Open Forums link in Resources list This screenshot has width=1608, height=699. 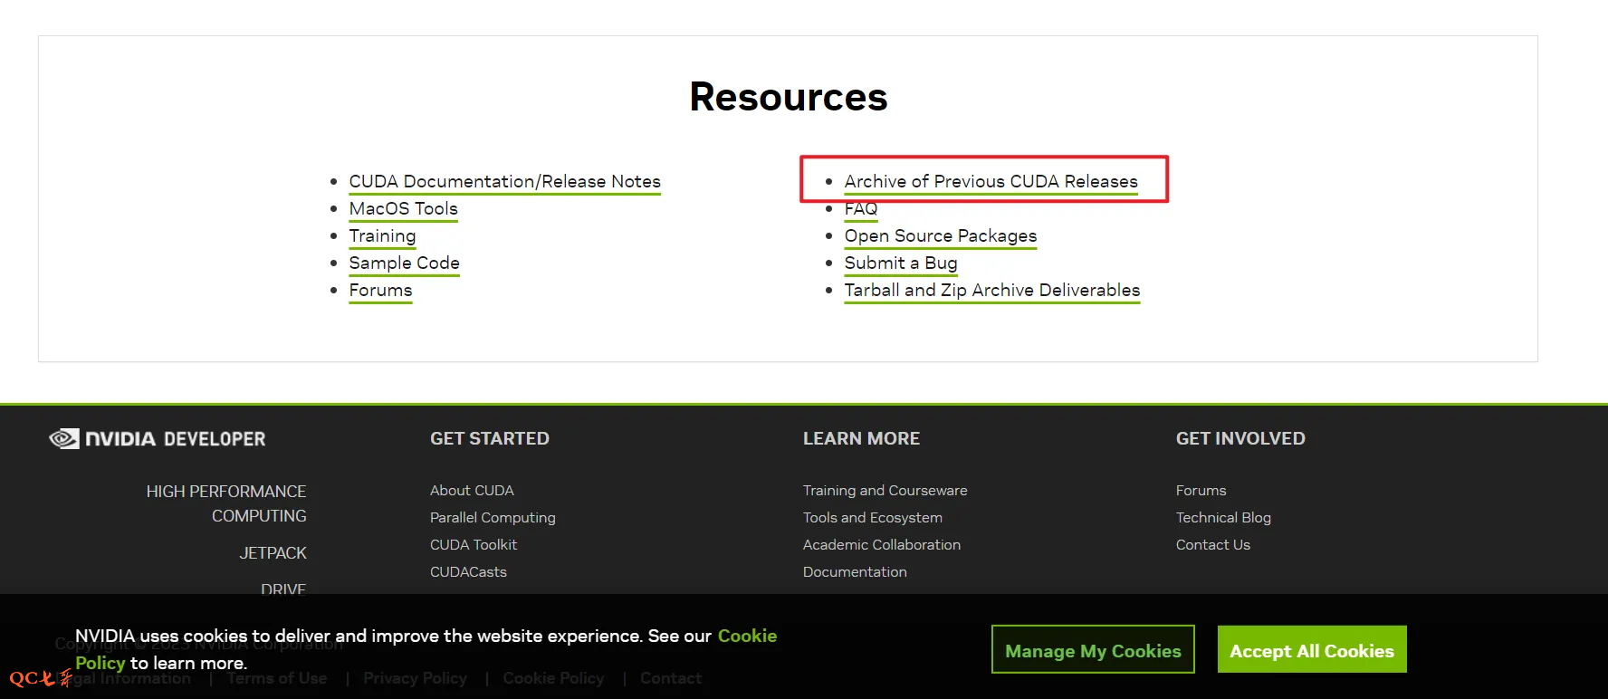click(x=380, y=290)
